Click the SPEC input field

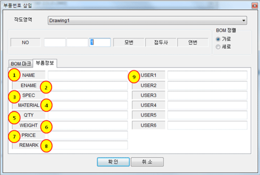[88, 95]
